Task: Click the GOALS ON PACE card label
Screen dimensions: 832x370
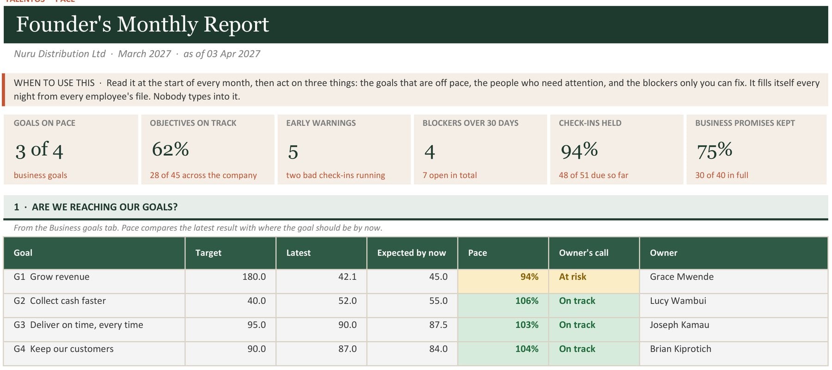Action: (44, 123)
